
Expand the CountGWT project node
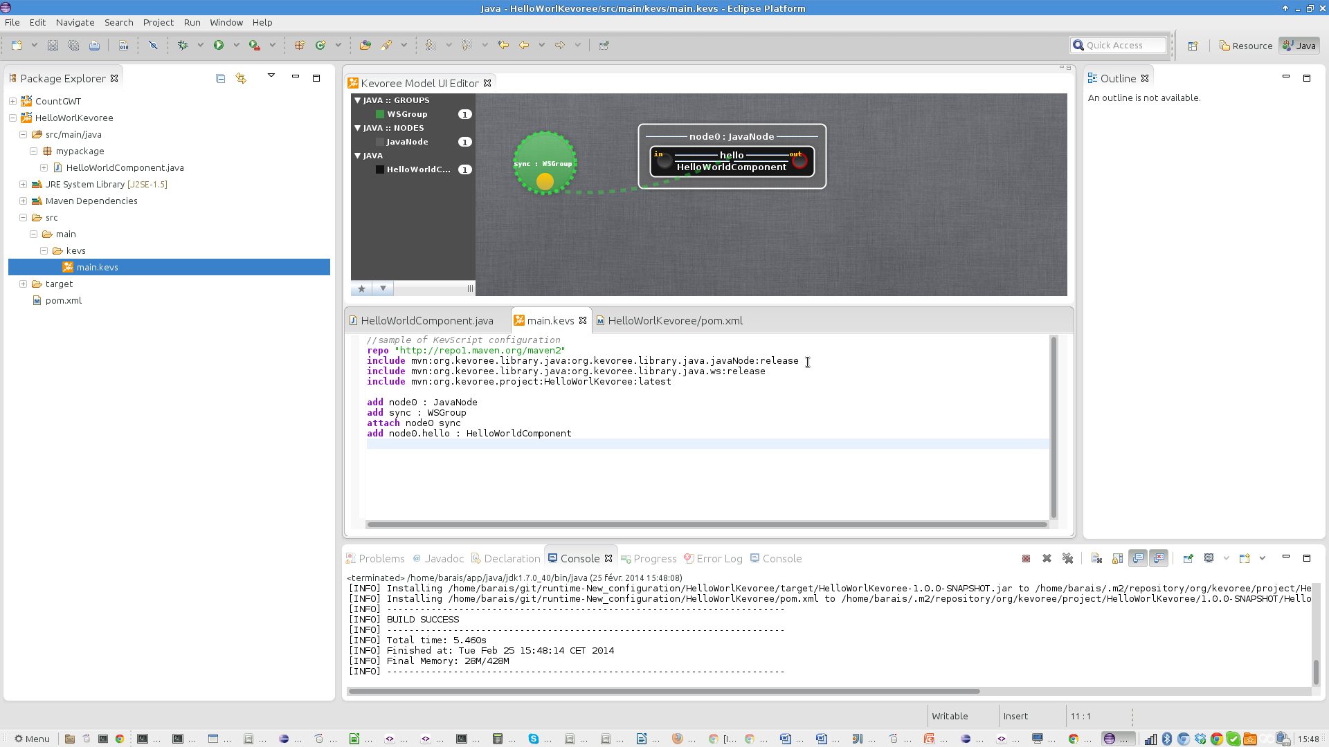12,101
